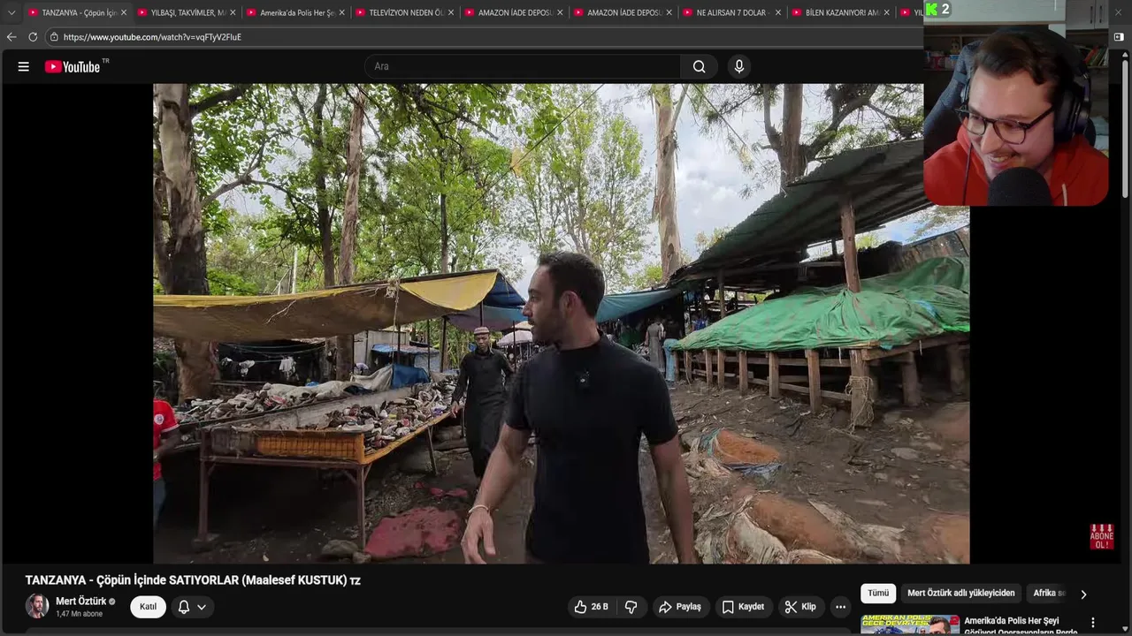Viewport: 1132px width, 636px height.
Task: Open the browser side panel icon
Action: tap(1119, 37)
